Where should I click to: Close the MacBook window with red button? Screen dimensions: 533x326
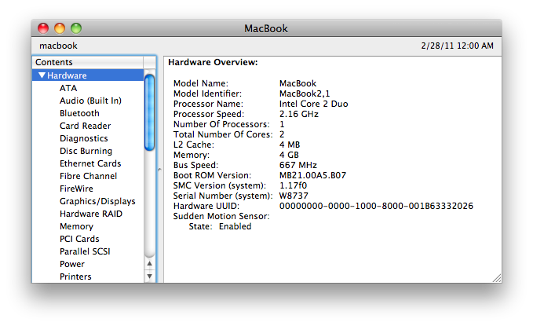pos(43,28)
